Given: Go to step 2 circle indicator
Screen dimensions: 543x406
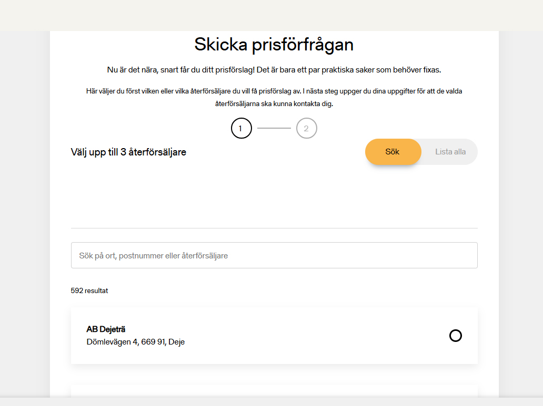Looking at the screenshot, I should (306, 128).
